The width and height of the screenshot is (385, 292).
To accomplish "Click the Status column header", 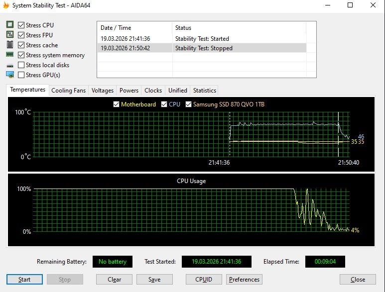I will click(x=240, y=28).
